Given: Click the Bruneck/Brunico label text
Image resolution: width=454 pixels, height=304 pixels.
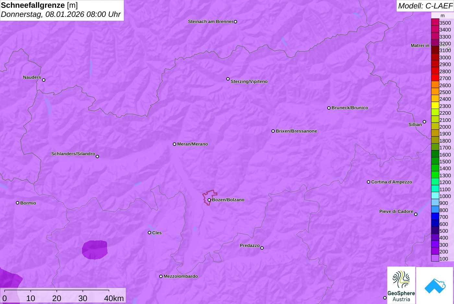Looking at the screenshot, I should tap(350, 108).
